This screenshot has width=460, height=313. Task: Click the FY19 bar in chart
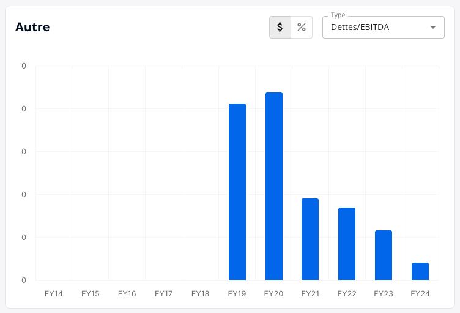pyautogui.click(x=237, y=192)
